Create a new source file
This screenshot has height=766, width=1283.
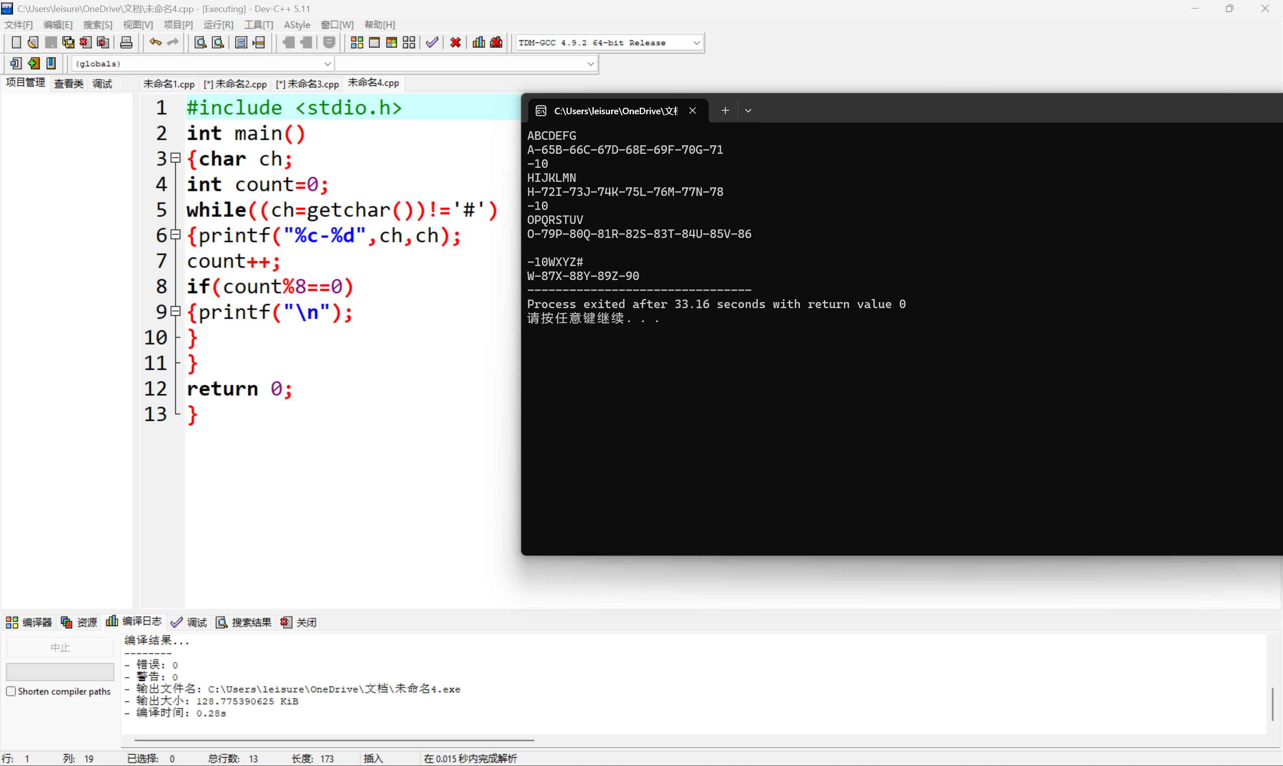(x=16, y=42)
